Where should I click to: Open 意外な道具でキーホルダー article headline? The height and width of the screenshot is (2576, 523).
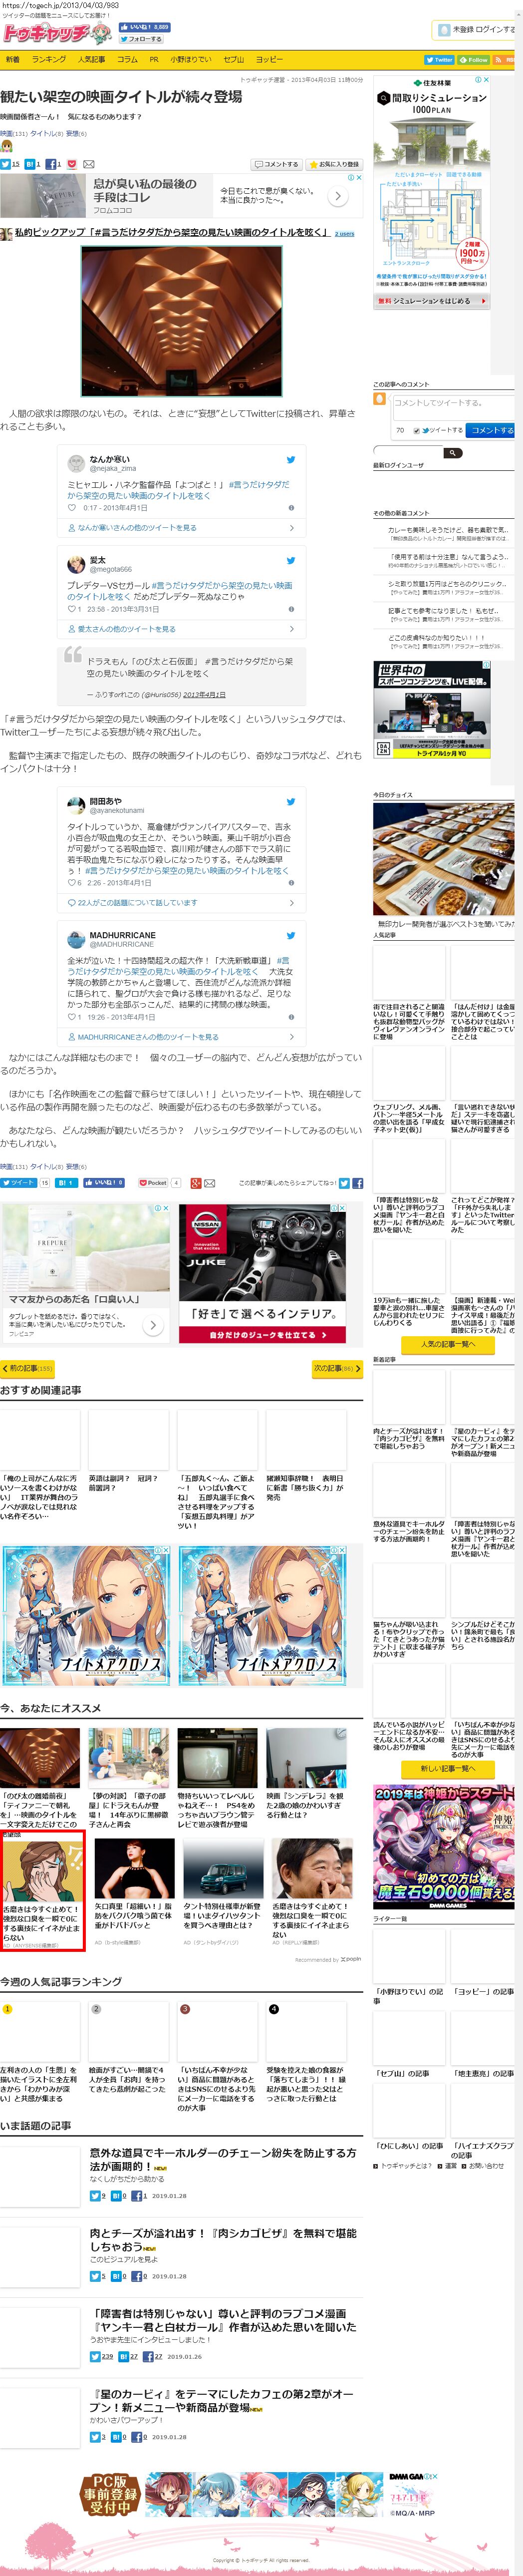222,2160
